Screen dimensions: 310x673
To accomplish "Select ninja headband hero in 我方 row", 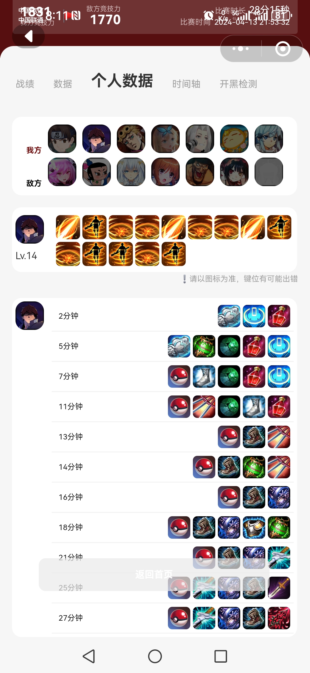I will pyautogui.click(x=62, y=139).
